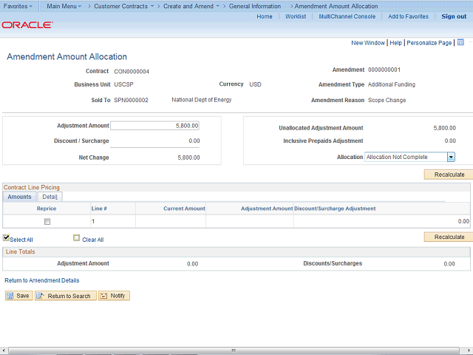Click the Sign out link
The height and width of the screenshot is (355, 473).
[x=454, y=16]
